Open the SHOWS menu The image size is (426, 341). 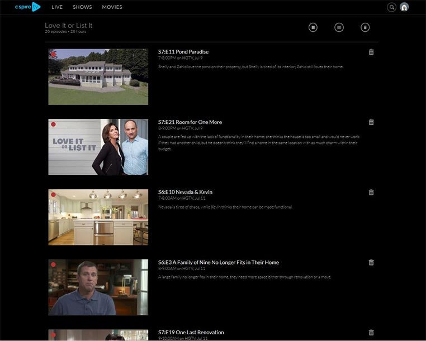(x=82, y=7)
